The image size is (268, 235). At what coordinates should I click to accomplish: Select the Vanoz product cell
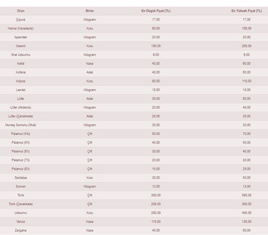(x=21, y=222)
